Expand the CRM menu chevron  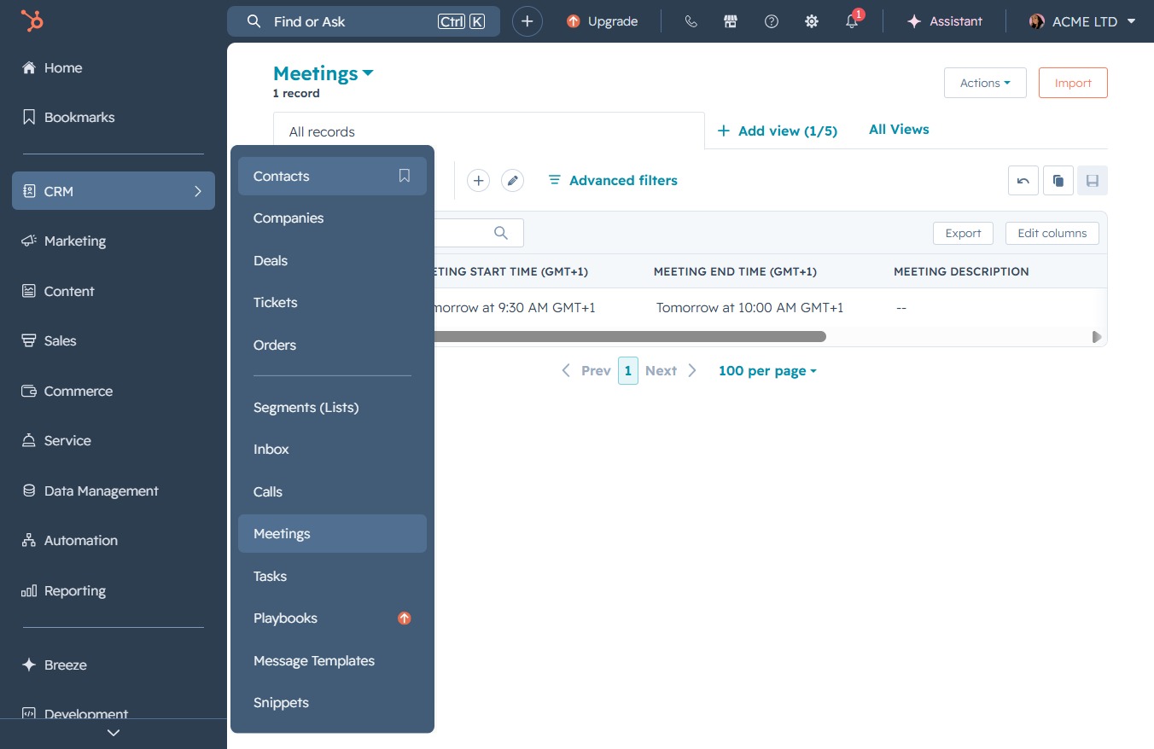[x=198, y=191]
